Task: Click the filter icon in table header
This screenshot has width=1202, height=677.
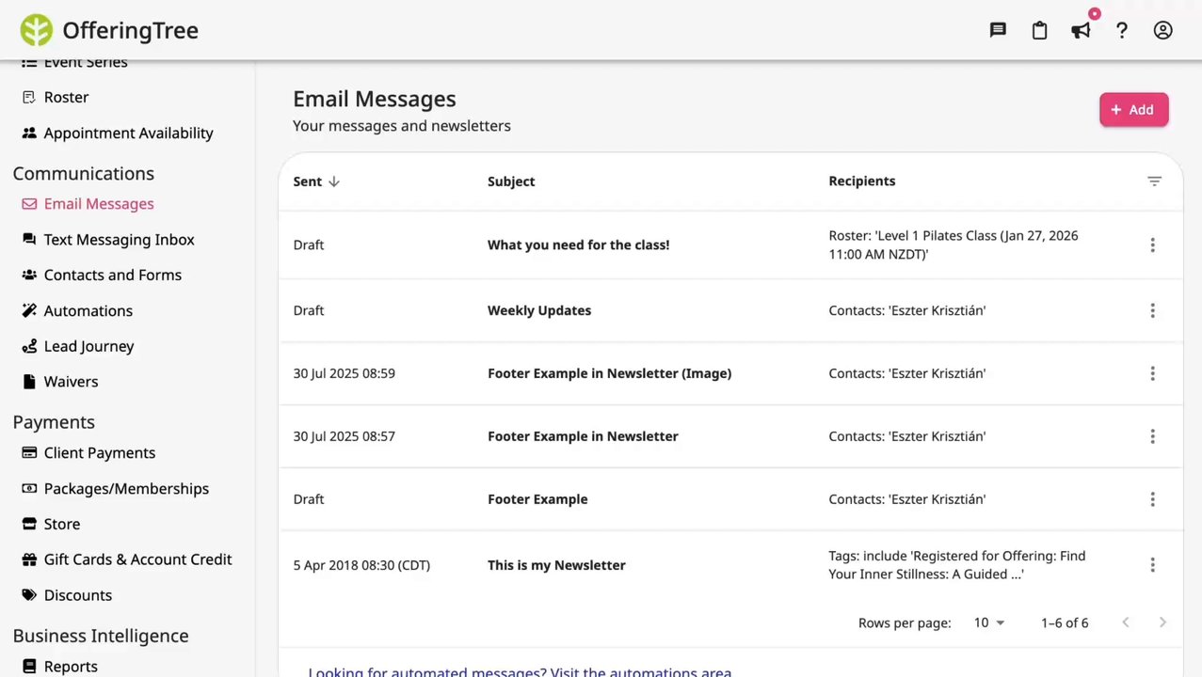Action: point(1154,181)
